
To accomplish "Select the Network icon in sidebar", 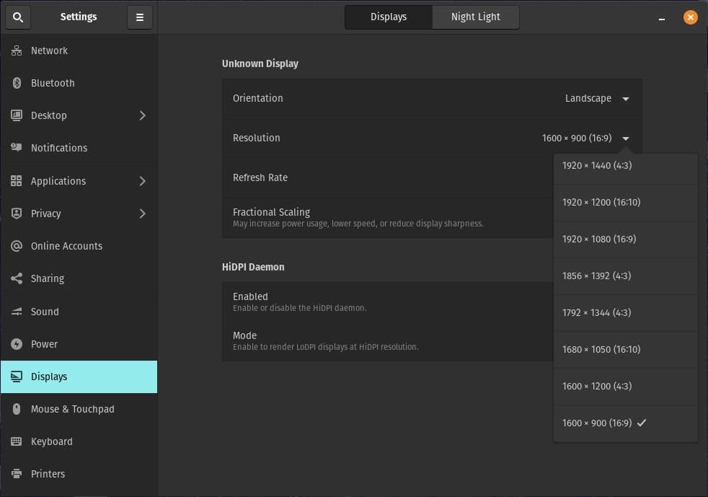I will [17, 50].
